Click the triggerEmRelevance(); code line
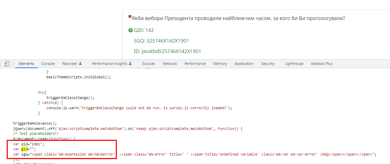The image size is (390, 164). 34,123
